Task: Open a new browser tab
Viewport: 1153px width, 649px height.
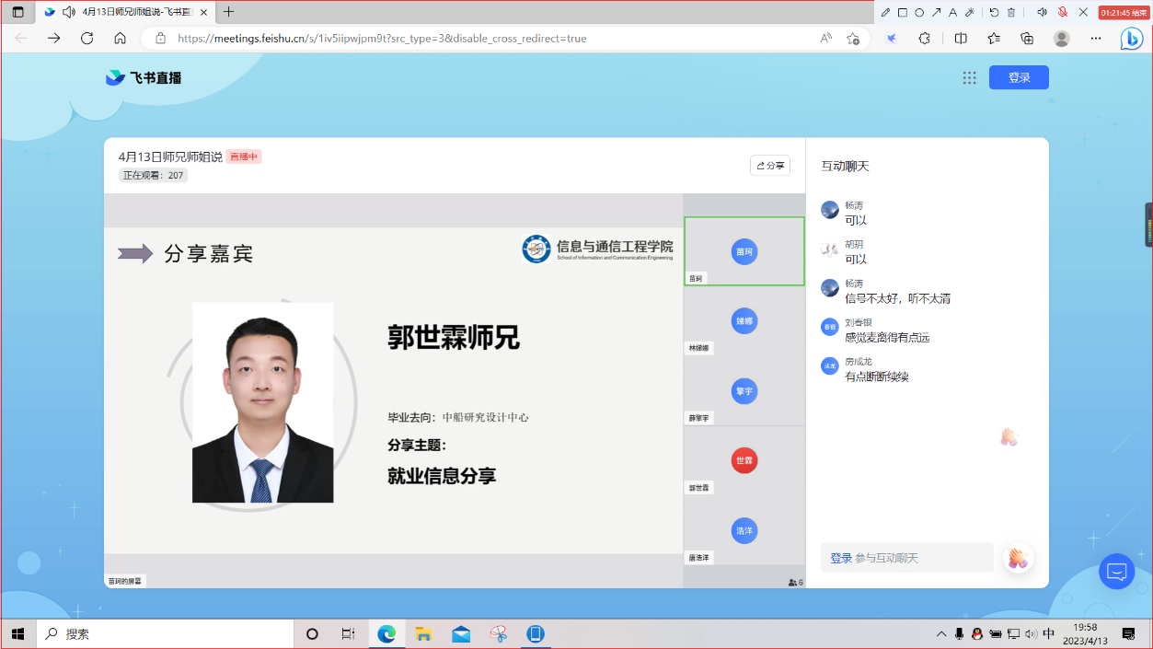Action: (229, 12)
